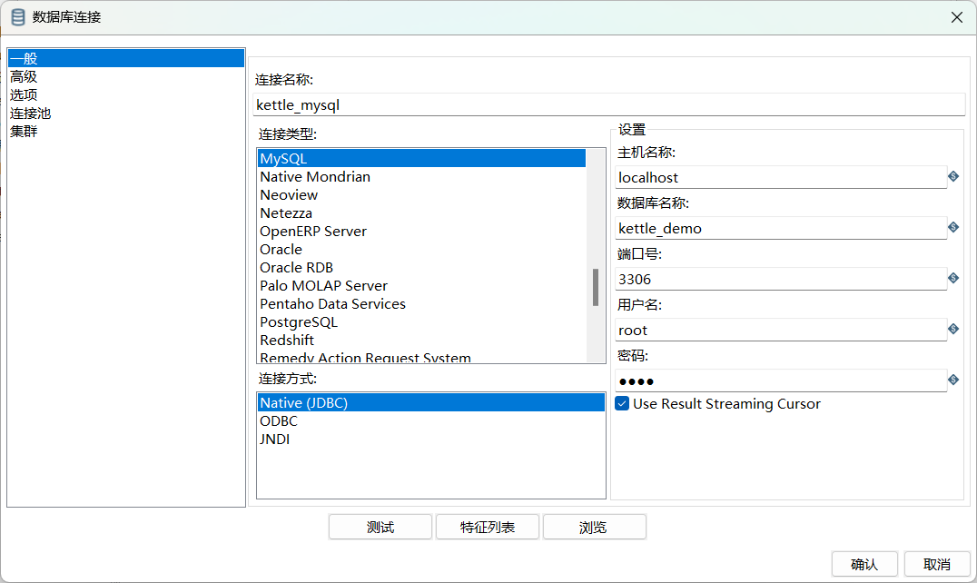The height and width of the screenshot is (583, 977).
Task: Switch to the 高级 settings category
Action: click(24, 76)
